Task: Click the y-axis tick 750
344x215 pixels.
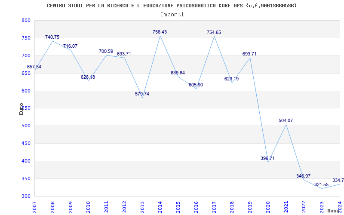Action: click(26, 38)
